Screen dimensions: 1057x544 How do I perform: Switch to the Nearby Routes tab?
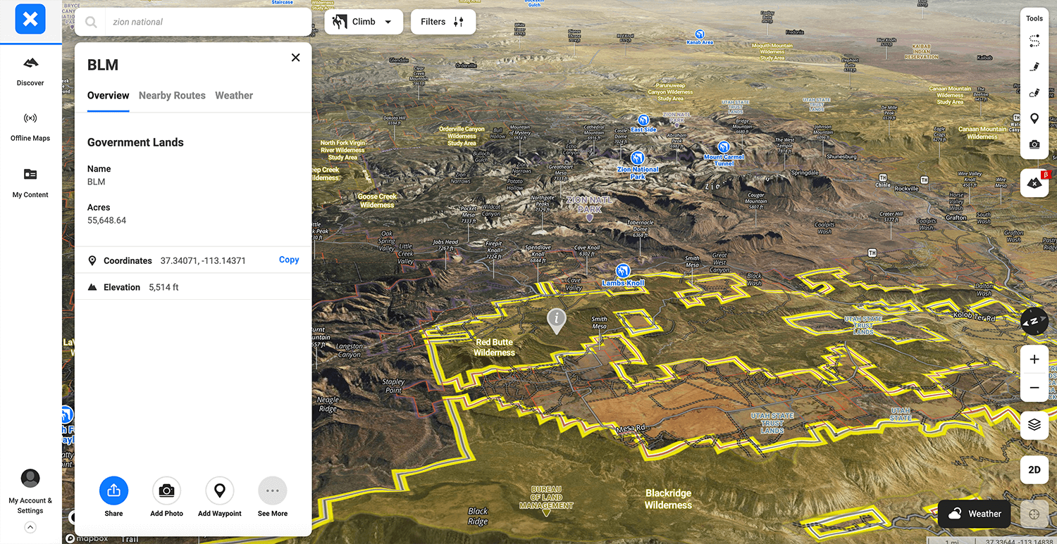pos(172,96)
